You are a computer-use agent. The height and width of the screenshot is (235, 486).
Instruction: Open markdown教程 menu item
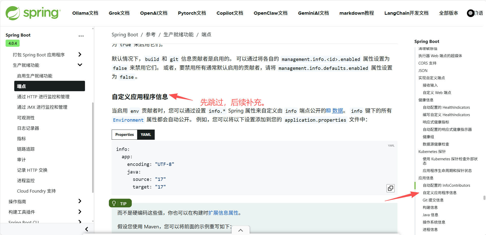point(356,13)
